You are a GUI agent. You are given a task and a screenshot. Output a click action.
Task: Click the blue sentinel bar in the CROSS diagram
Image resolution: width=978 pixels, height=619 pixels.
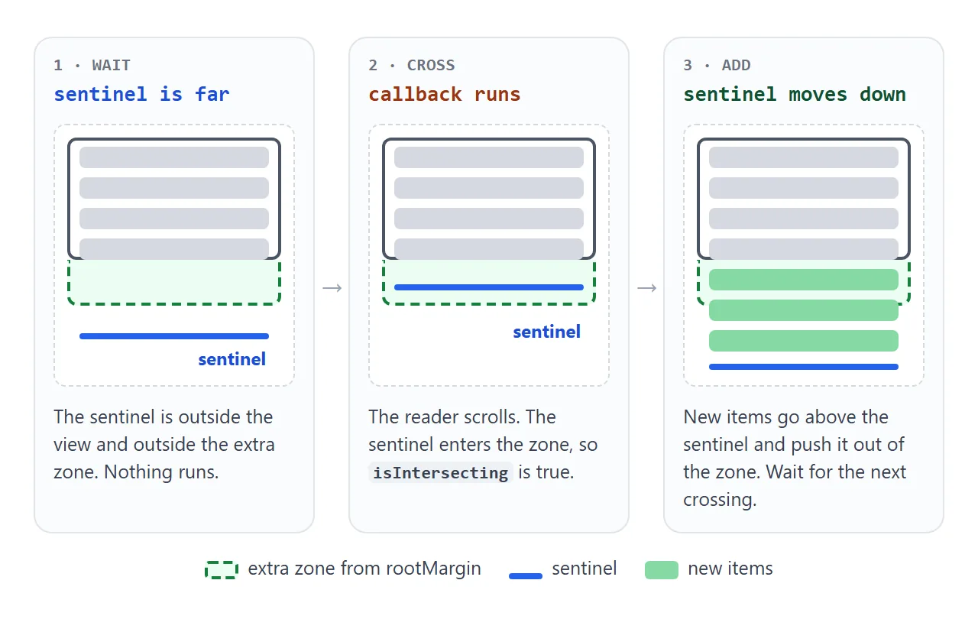coord(489,287)
